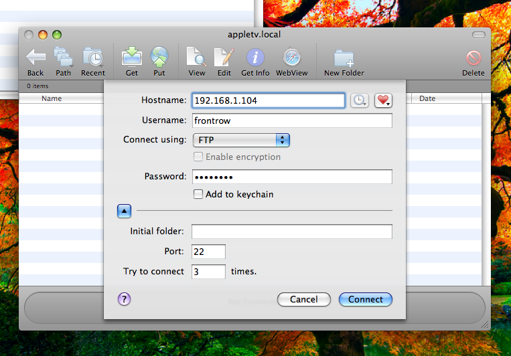
Task: Open recent hosts clock button
Action: pyautogui.click(x=360, y=100)
